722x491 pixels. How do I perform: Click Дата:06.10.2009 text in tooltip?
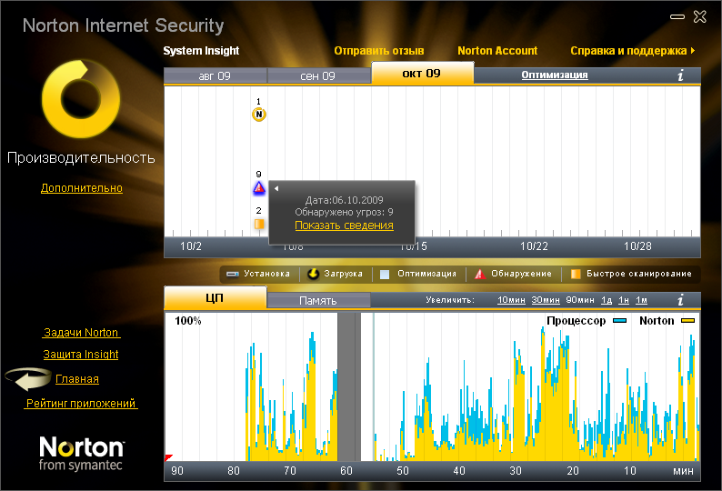pos(344,200)
